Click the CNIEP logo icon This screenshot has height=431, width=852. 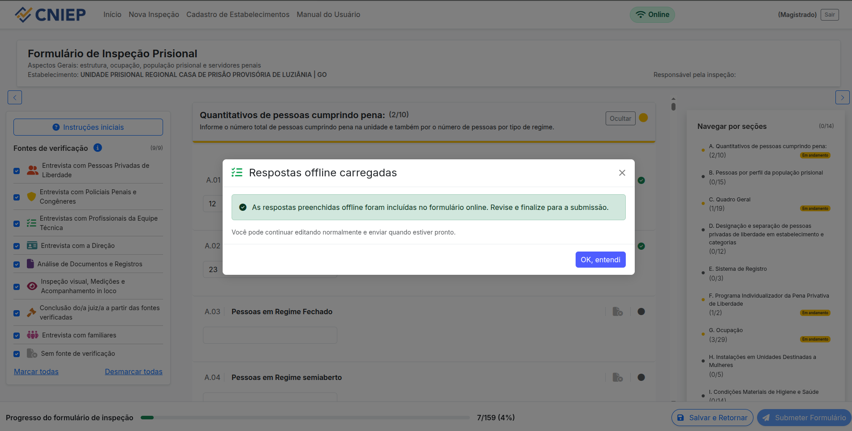tap(23, 15)
